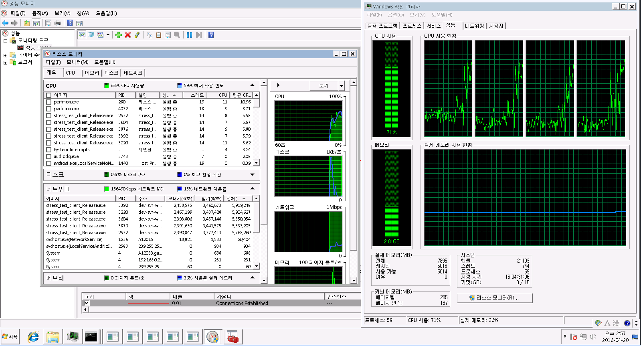The height and width of the screenshot is (346, 641).
Task: Open Task Manager Processes tab
Action: [x=412, y=26]
